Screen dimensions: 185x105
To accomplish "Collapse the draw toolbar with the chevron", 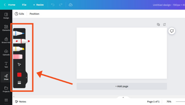I will [26, 78].
